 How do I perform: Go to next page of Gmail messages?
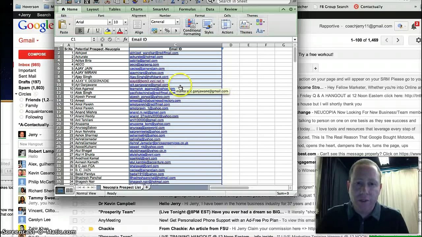coord(398,40)
